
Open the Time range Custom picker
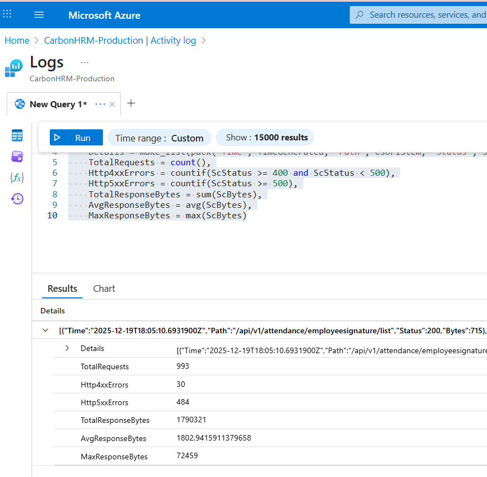pyautogui.click(x=159, y=138)
